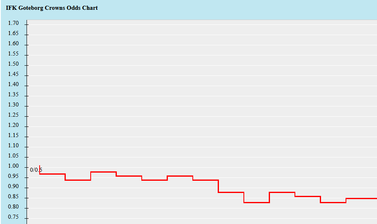
Task: Click the red line's big drop to 0.88
Action: point(218,186)
